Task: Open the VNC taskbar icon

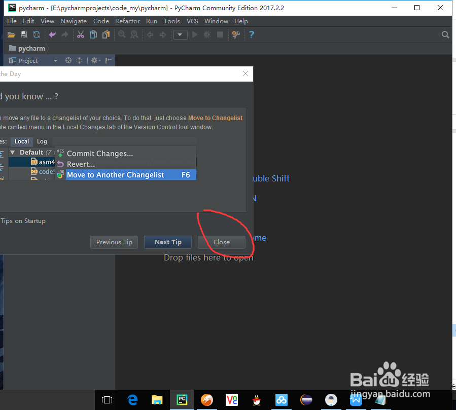Action: tap(232, 400)
